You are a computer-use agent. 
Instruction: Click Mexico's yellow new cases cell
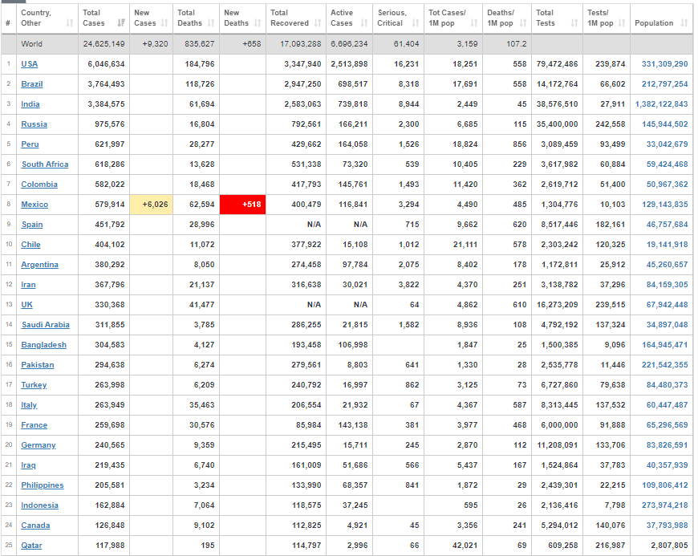coord(151,205)
